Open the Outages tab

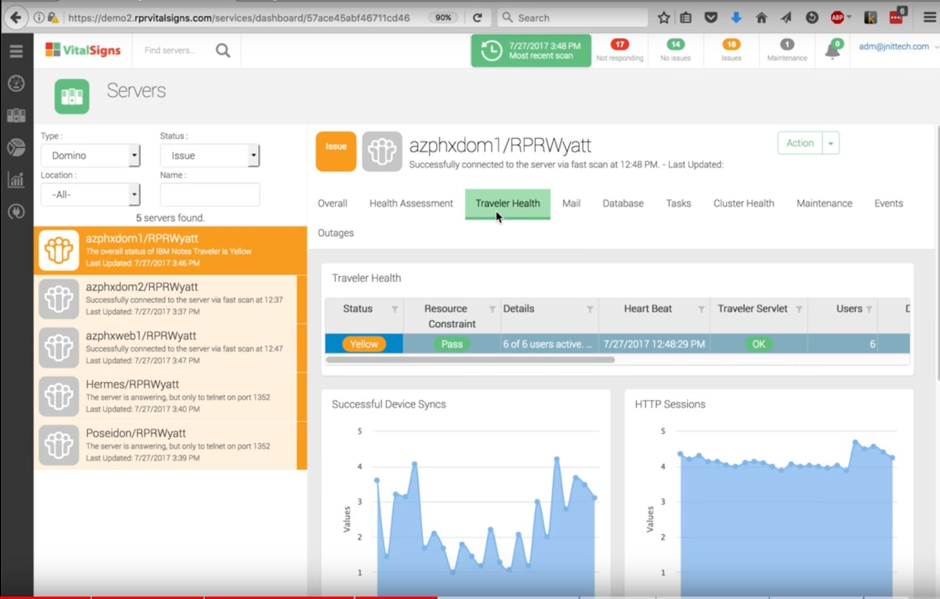click(x=335, y=233)
